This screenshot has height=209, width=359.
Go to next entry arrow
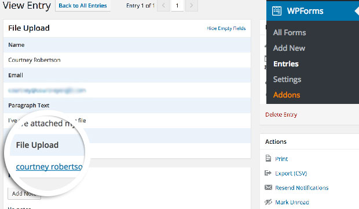point(192,5)
